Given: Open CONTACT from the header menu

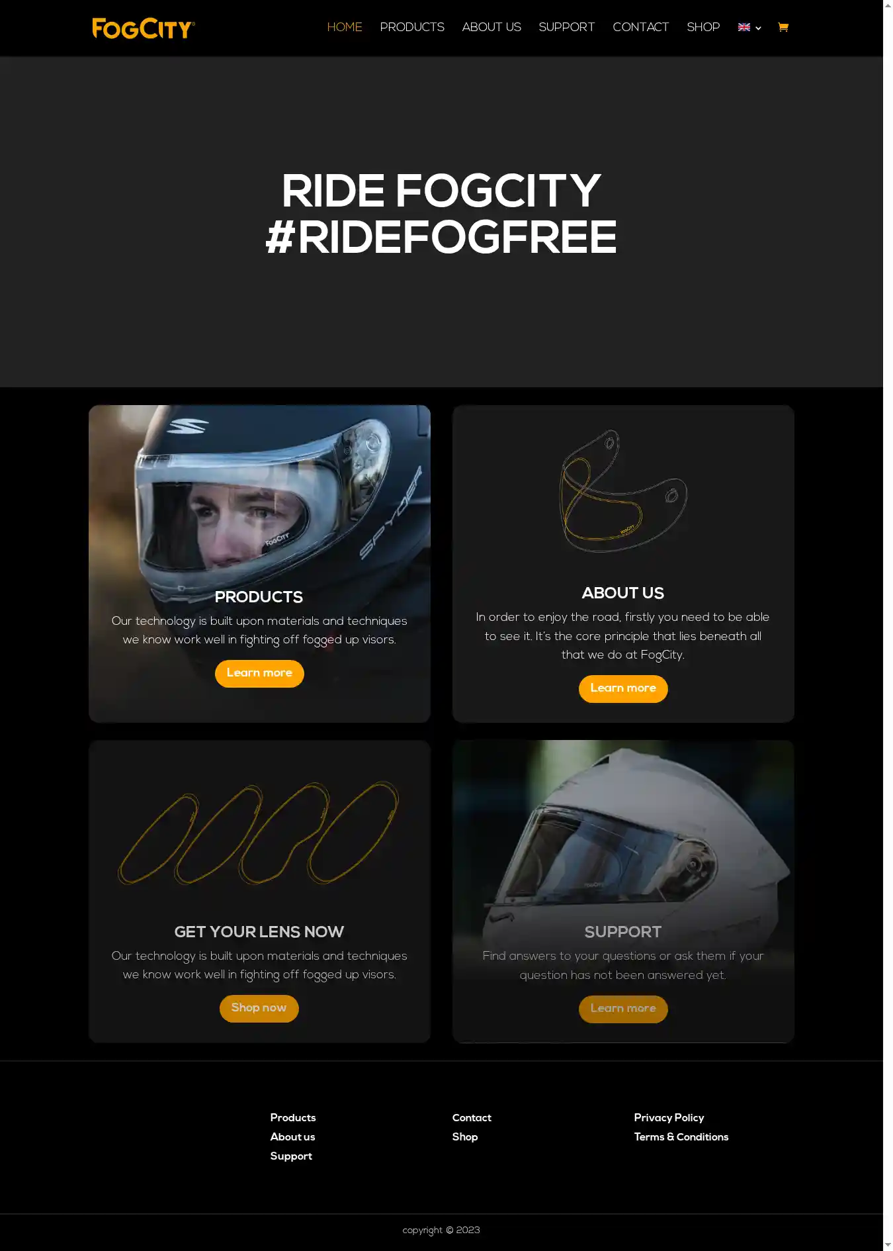Looking at the screenshot, I should pos(641,27).
